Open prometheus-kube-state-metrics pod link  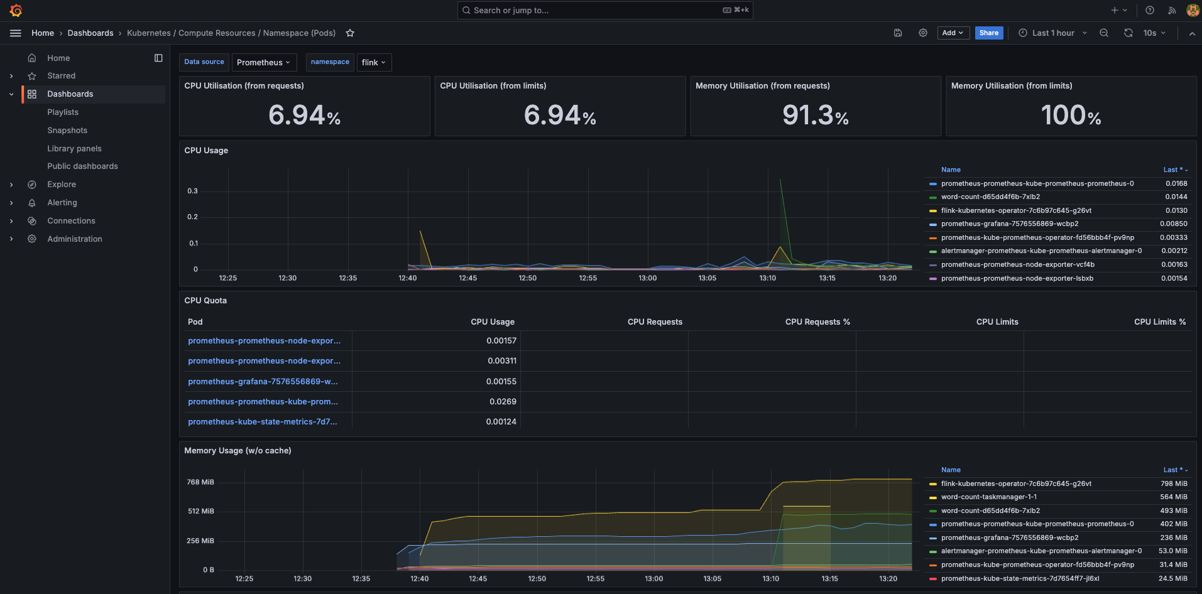263,422
